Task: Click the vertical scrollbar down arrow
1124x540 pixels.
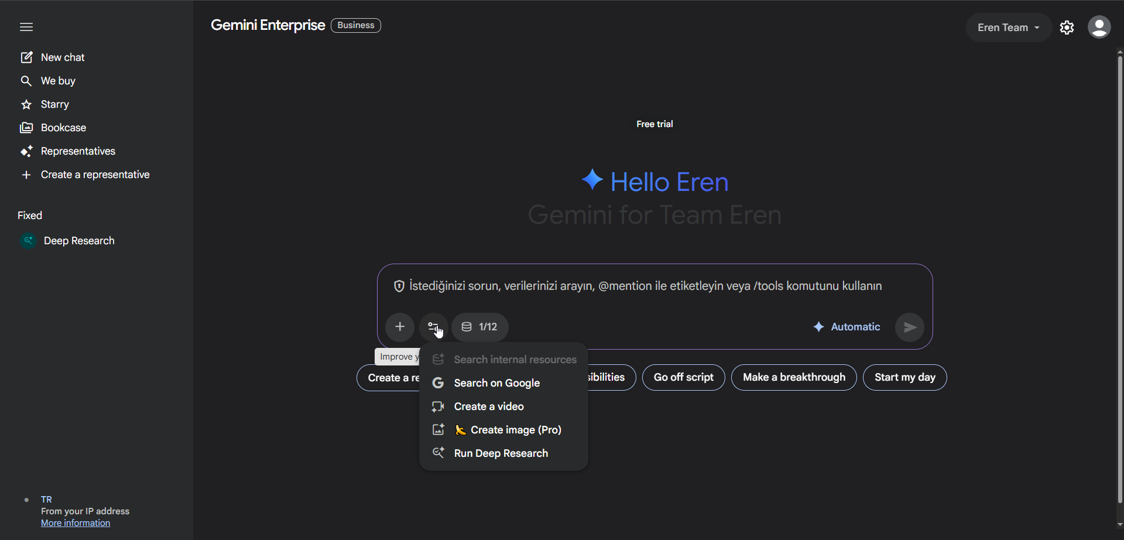Action: (1119, 525)
